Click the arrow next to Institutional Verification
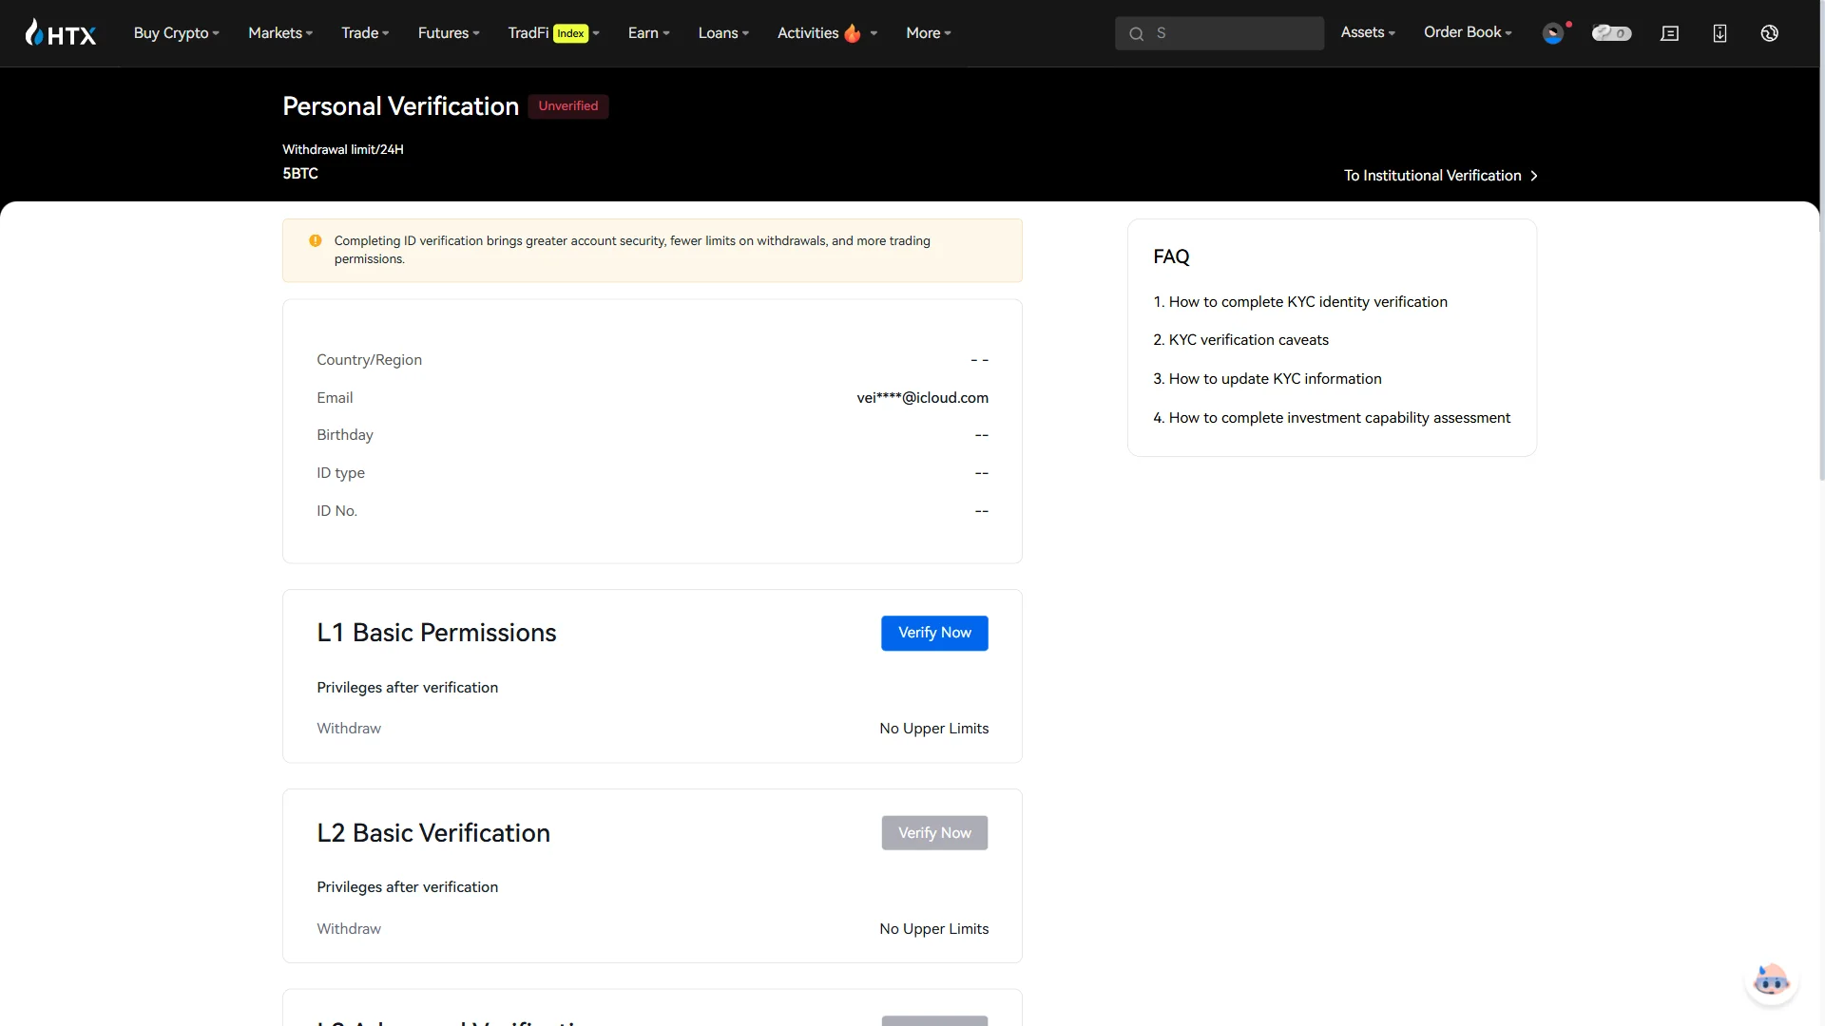This screenshot has height=1026, width=1825. [1533, 176]
